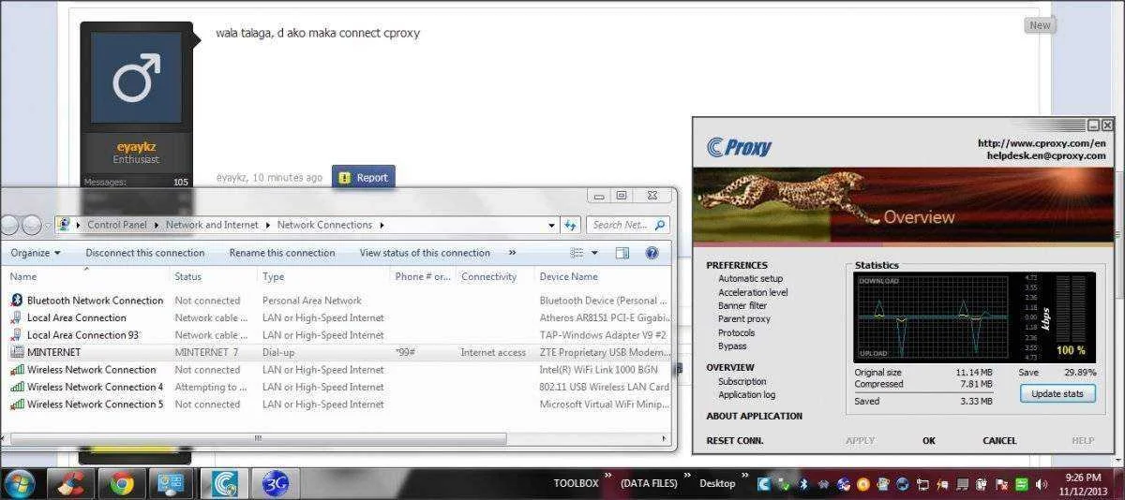Click Disconnect this connection

(145, 253)
